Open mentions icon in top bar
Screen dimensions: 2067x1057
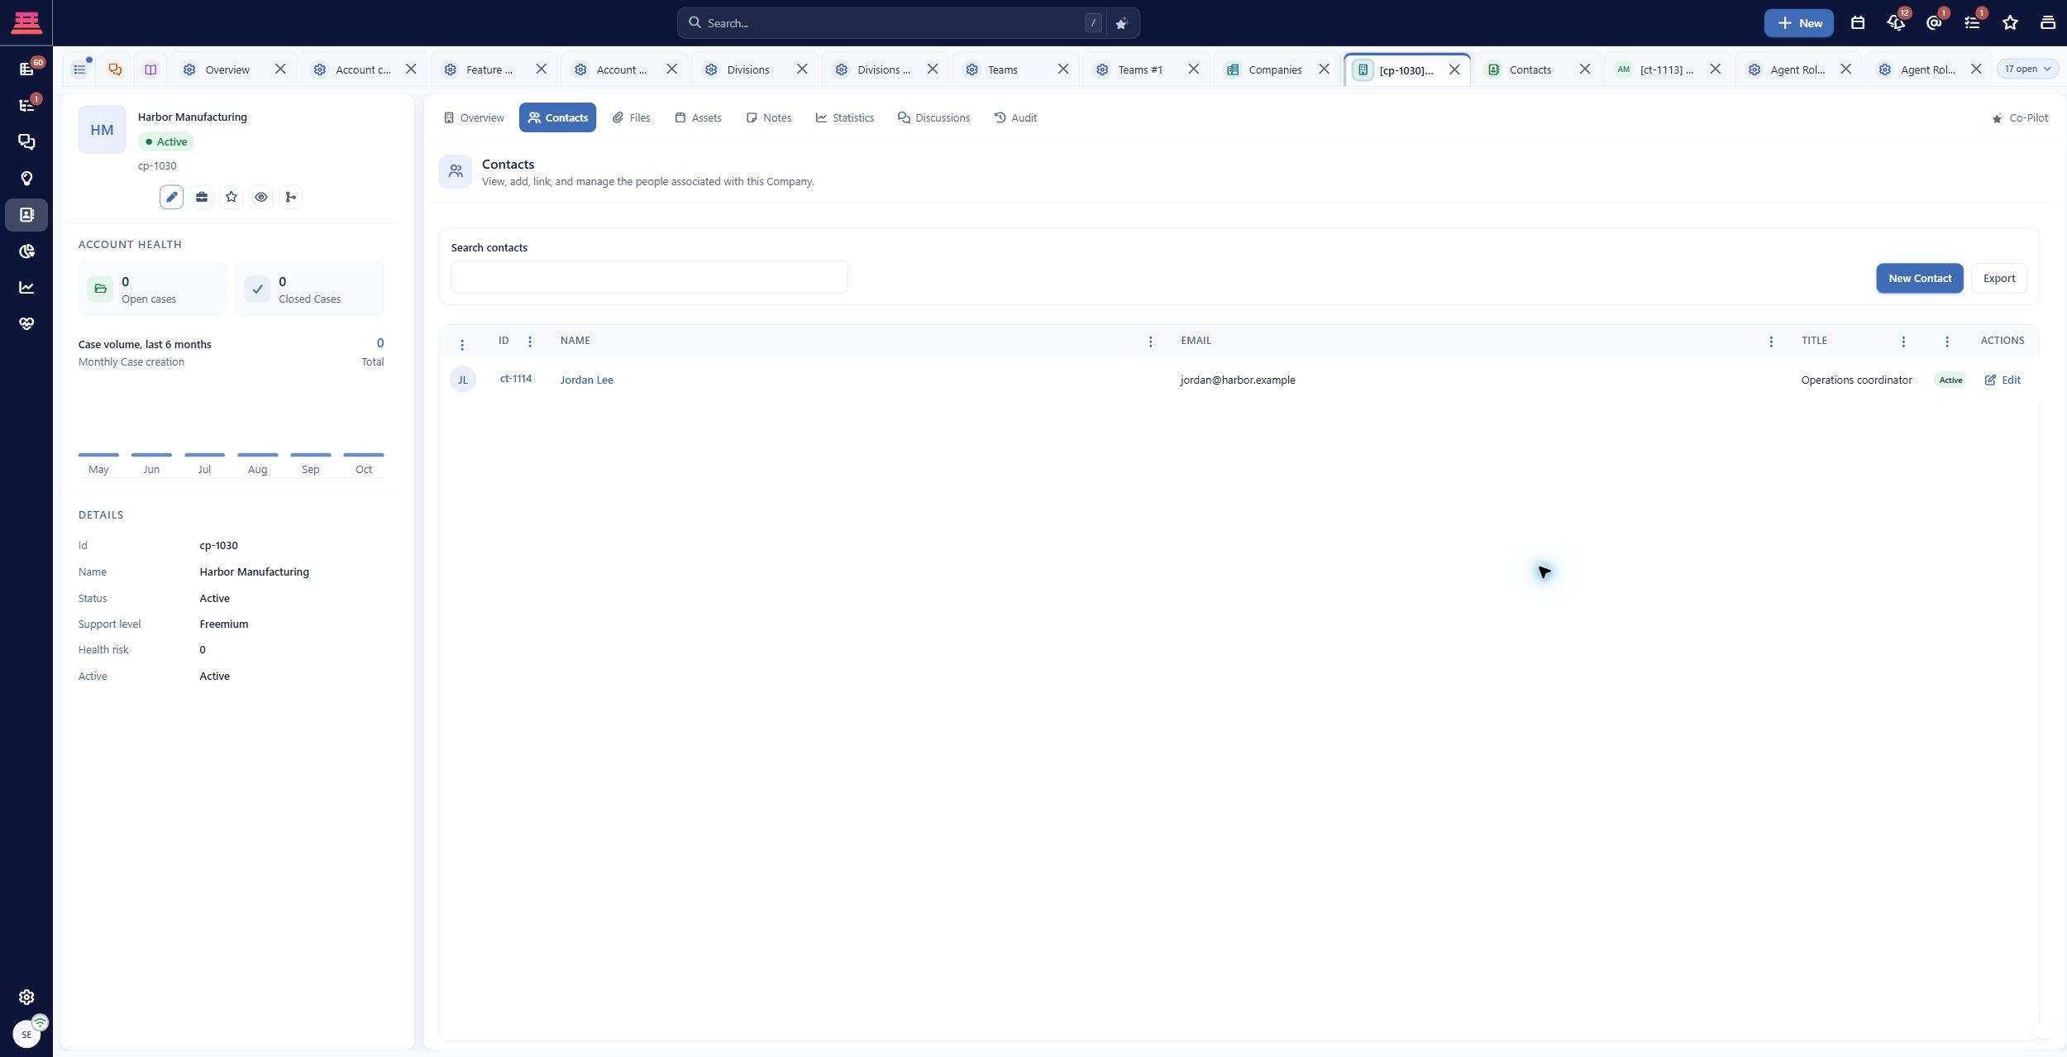click(x=1934, y=23)
